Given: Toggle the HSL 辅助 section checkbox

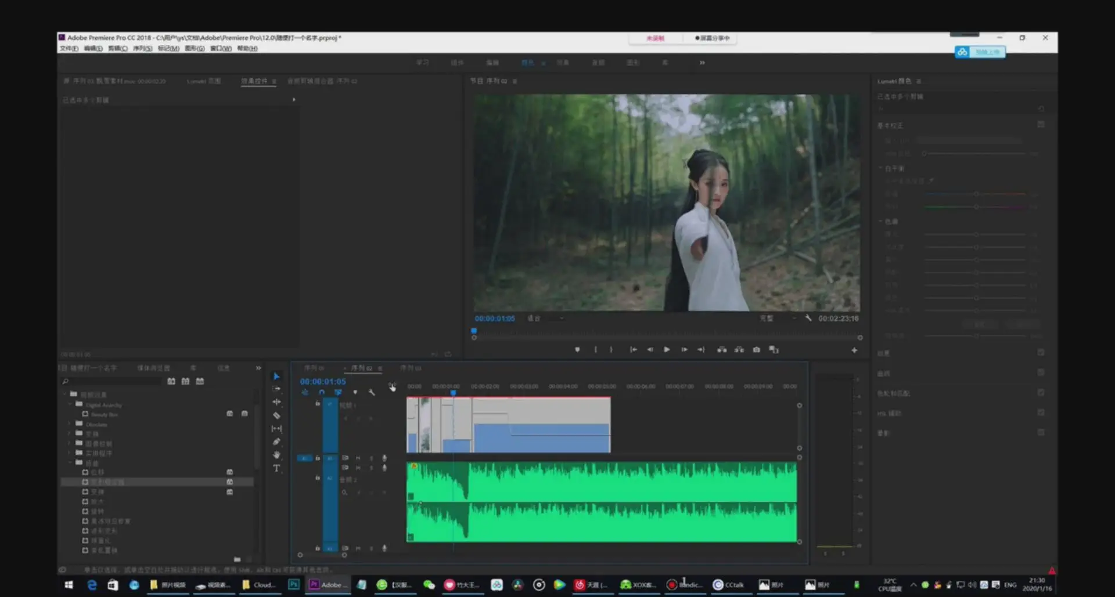Looking at the screenshot, I should [1041, 413].
